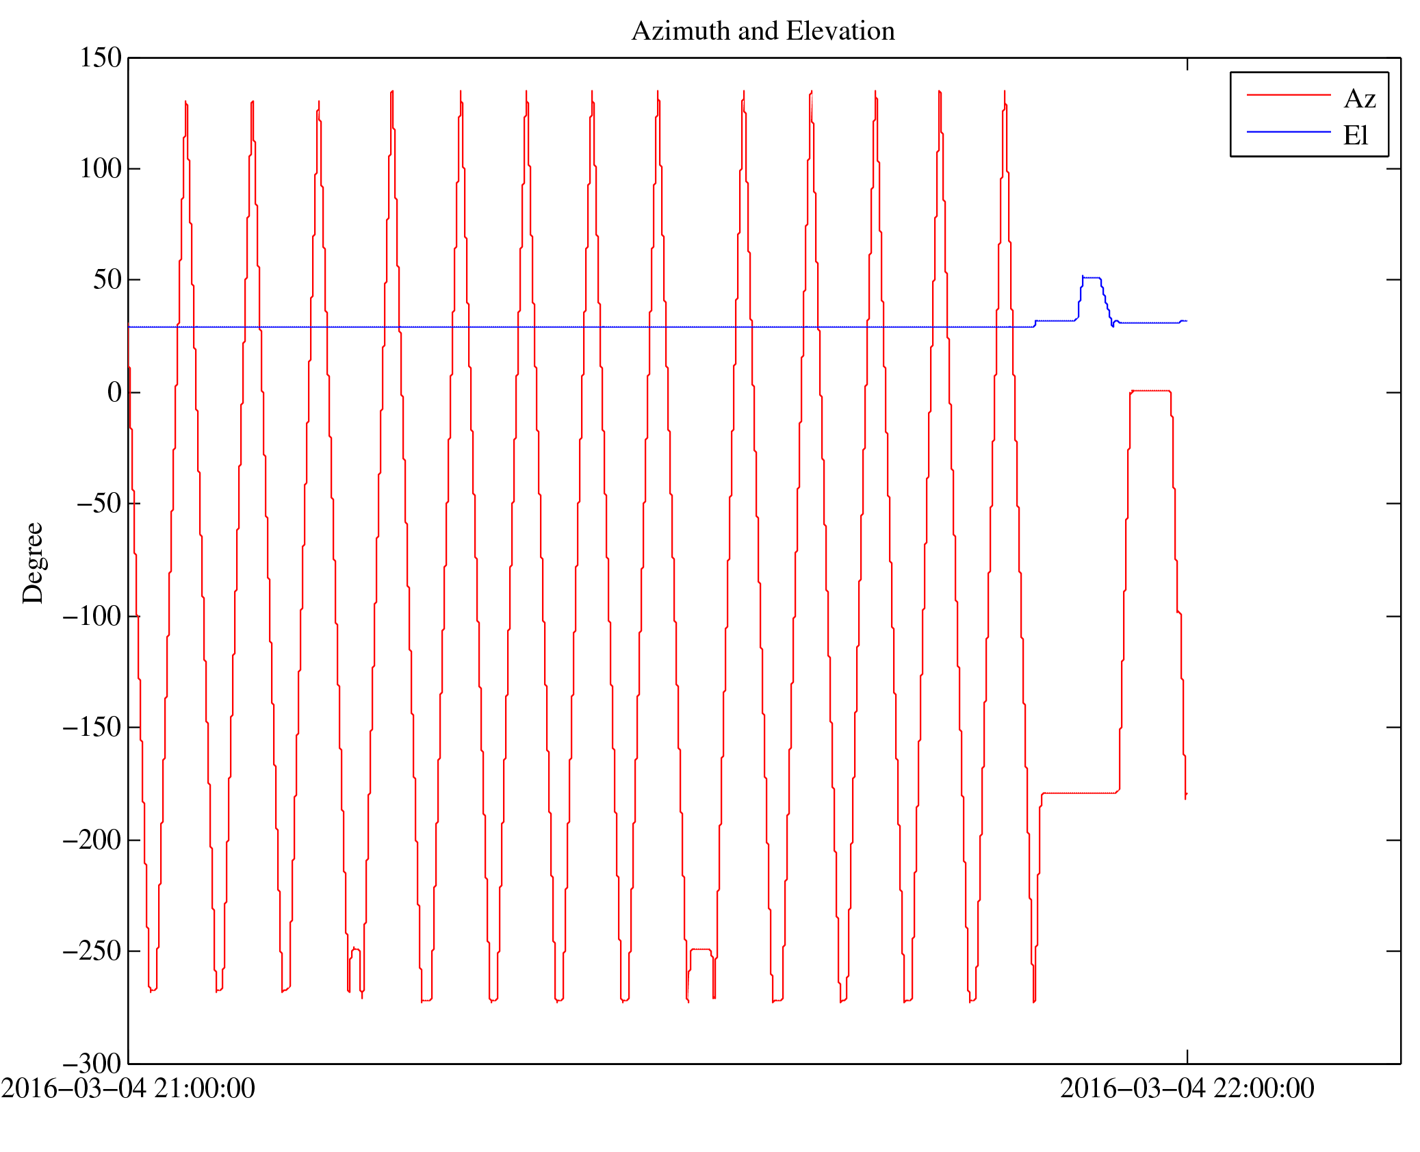The width and height of the screenshot is (1420, 1152).
Task: Click the '2016-03-04 21:00:00' x-axis label
Action: 128,1088
